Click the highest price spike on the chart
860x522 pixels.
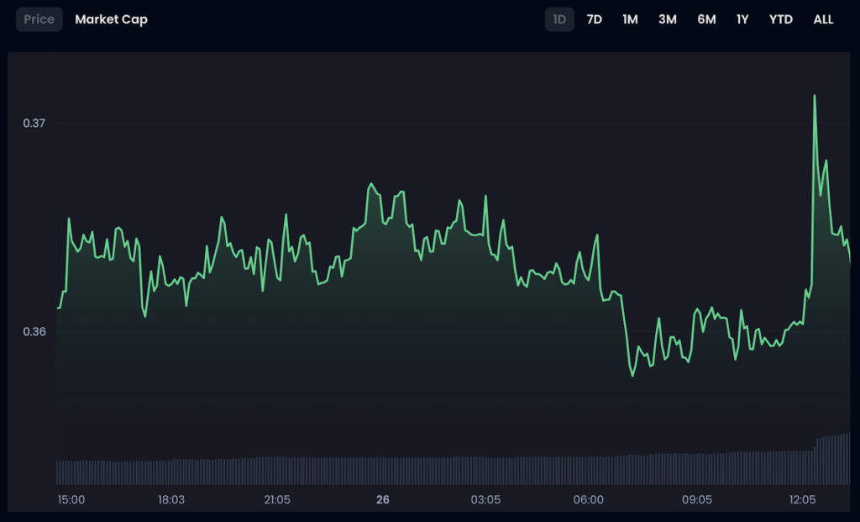click(815, 97)
